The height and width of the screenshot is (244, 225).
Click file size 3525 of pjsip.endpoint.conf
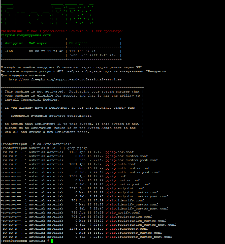click(x=73, y=189)
